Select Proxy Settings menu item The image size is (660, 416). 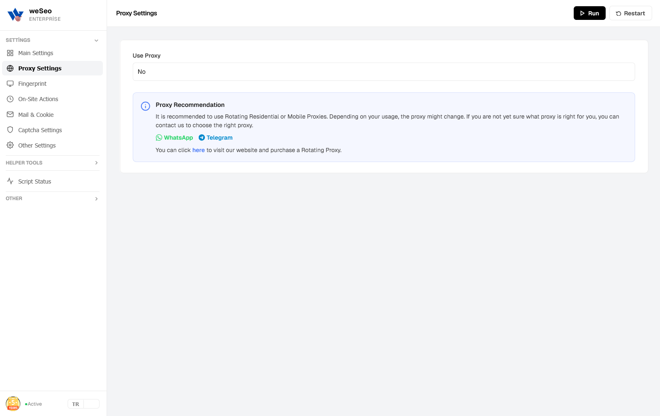point(52,68)
